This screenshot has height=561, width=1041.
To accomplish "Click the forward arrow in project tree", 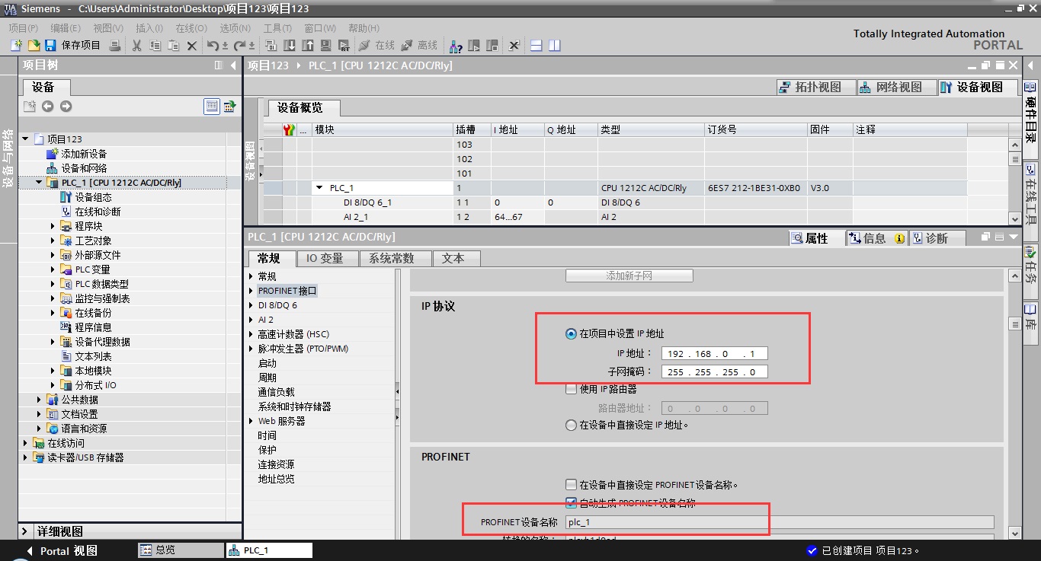I will pos(66,107).
